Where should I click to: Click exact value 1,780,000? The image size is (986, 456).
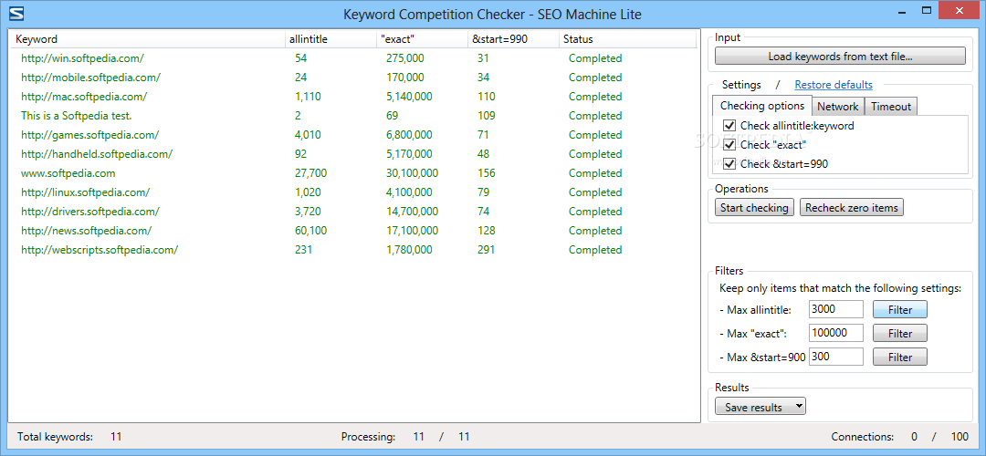409,250
